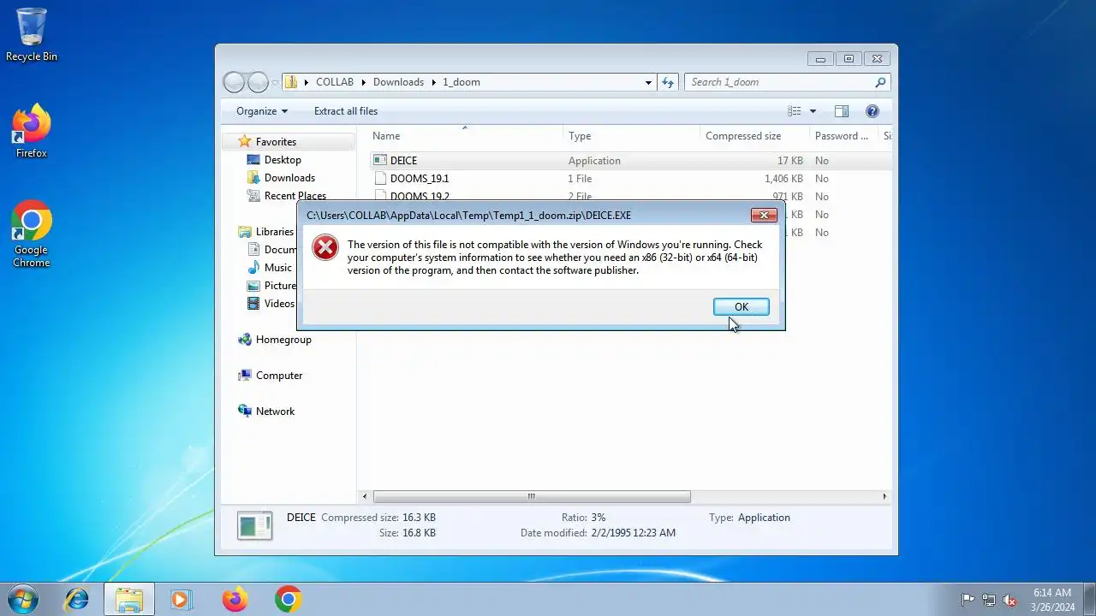
Task: Open Recycle Bin desktop icon
Action: (x=32, y=34)
